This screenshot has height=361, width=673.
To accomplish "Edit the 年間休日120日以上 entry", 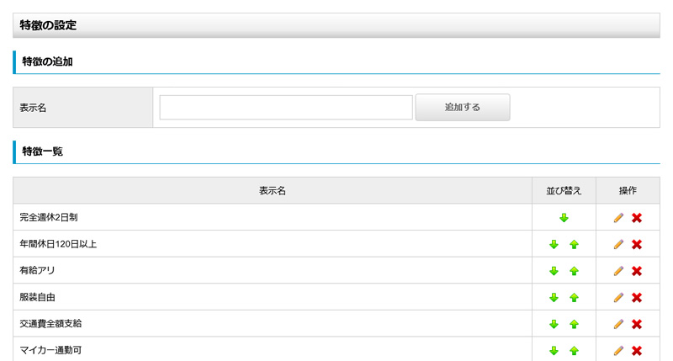I will pyautogui.click(x=618, y=245).
